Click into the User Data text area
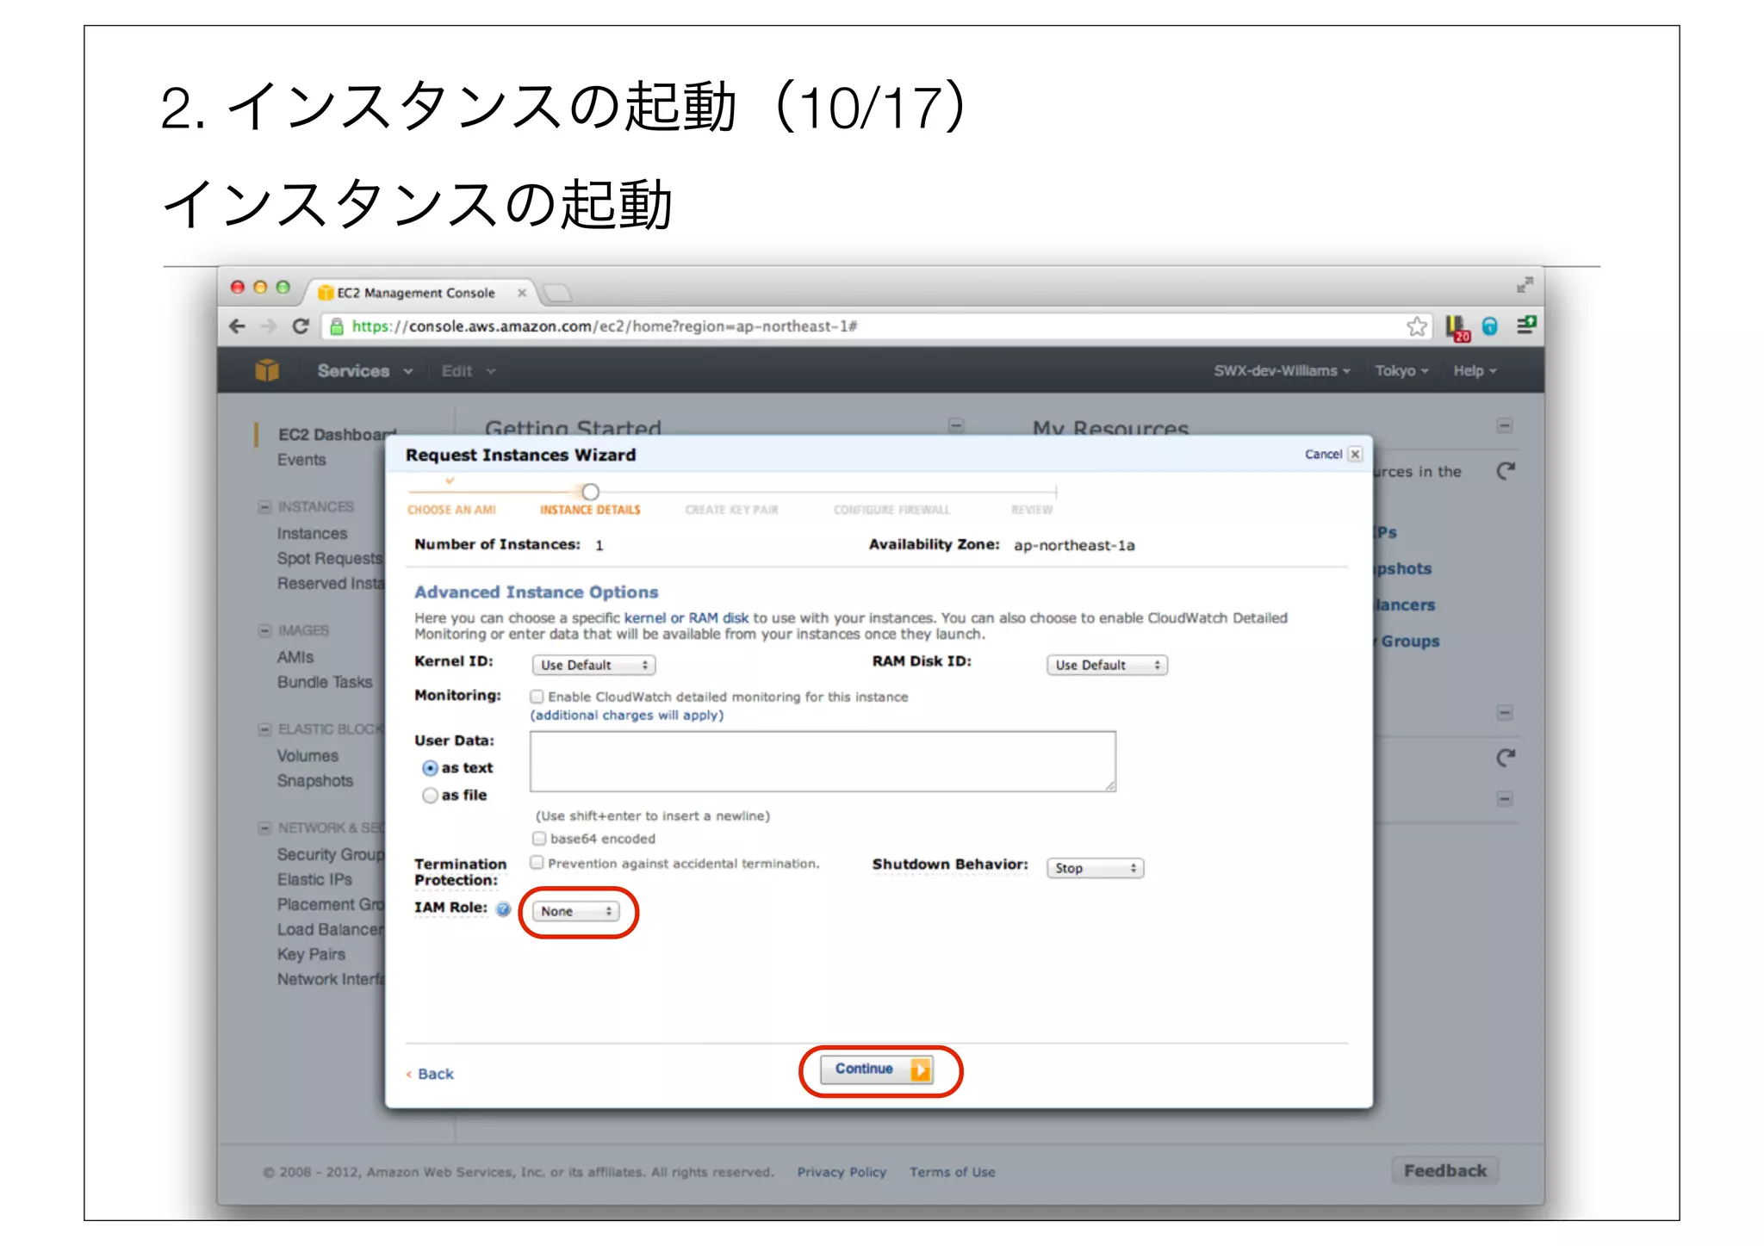Viewport: 1764px width, 1246px height. click(822, 761)
